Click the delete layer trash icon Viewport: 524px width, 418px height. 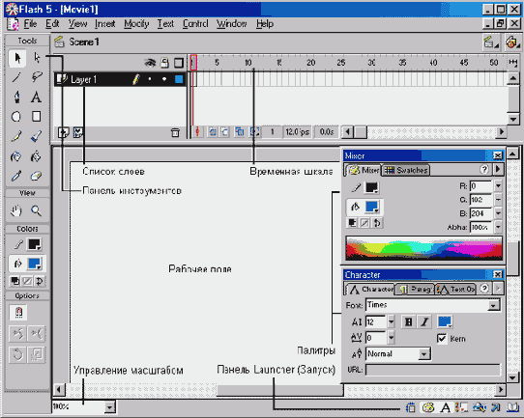(x=175, y=132)
